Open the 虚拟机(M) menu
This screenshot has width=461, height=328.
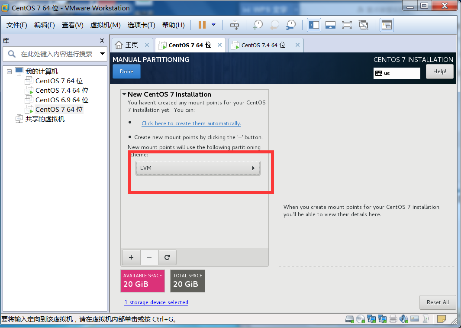pos(105,25)
